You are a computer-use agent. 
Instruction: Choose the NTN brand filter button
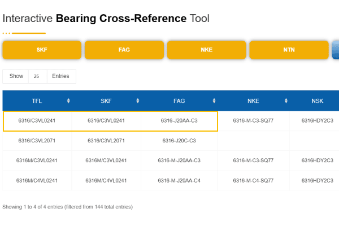click(x=289, y=50)
